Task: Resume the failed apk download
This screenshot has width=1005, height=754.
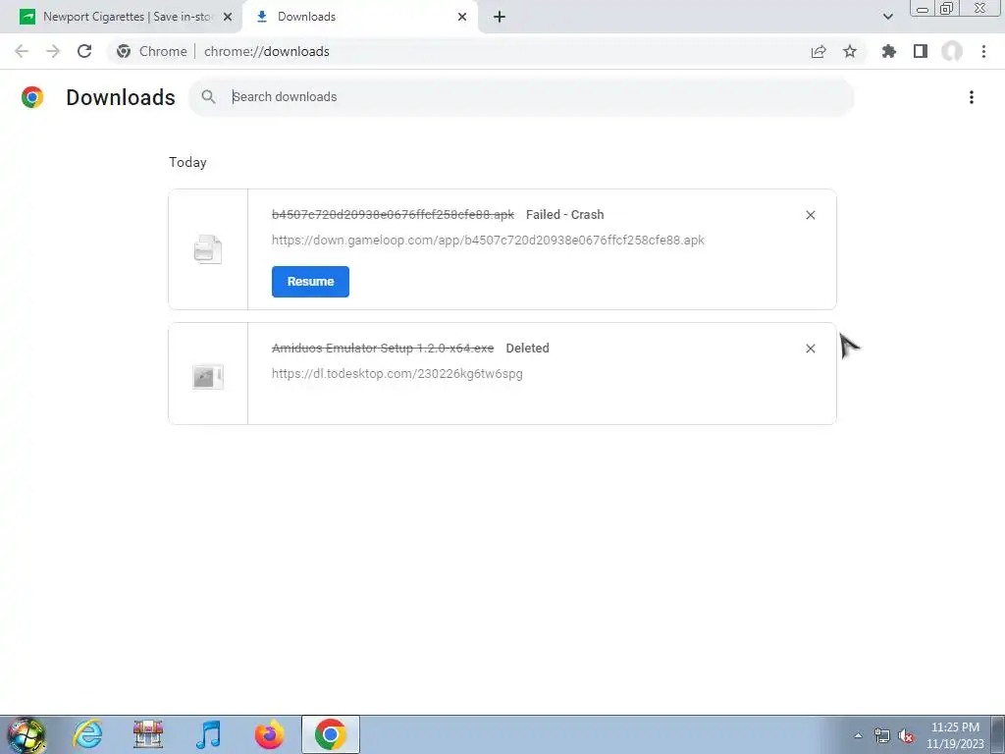Action: tap(310, 282)
